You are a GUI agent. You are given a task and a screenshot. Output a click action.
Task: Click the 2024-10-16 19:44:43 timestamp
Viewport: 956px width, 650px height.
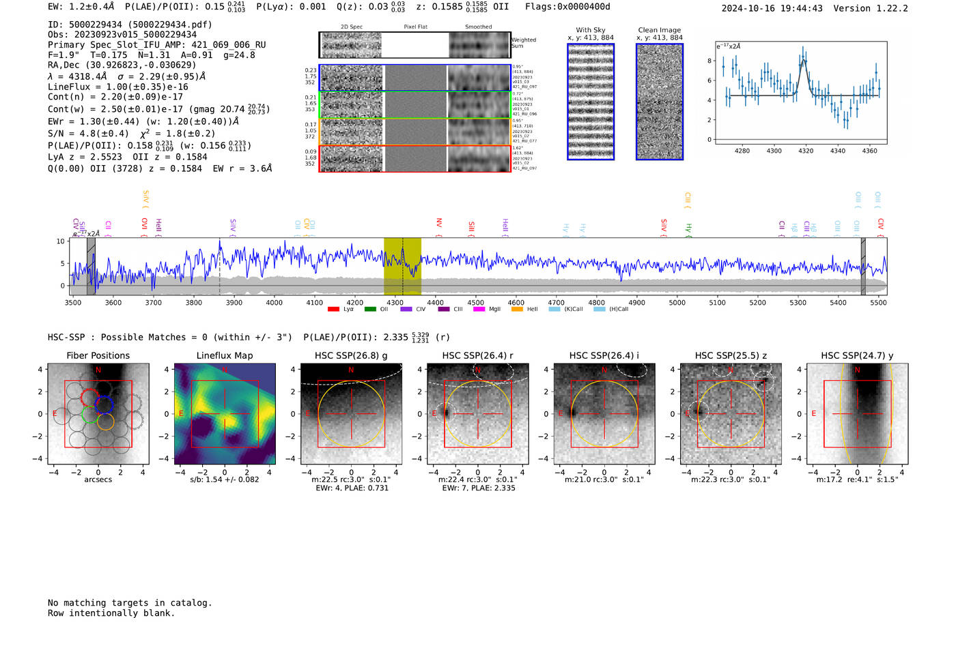[x=772, y=9]
